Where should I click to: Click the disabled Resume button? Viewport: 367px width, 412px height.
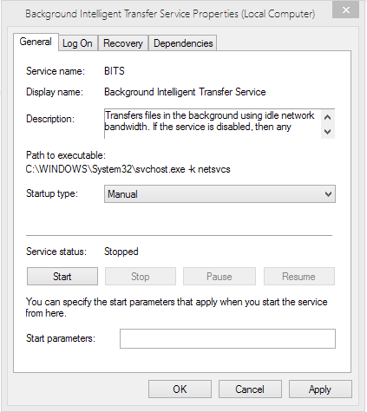point(299,277)
